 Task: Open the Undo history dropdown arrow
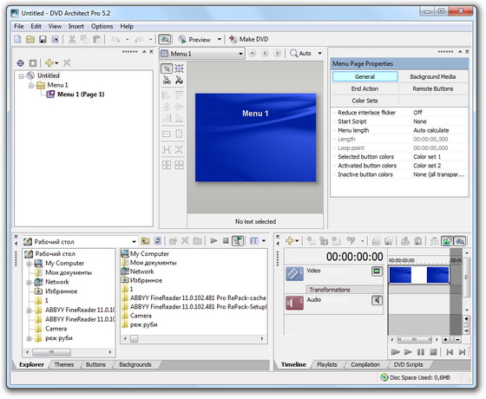[127, 39]
